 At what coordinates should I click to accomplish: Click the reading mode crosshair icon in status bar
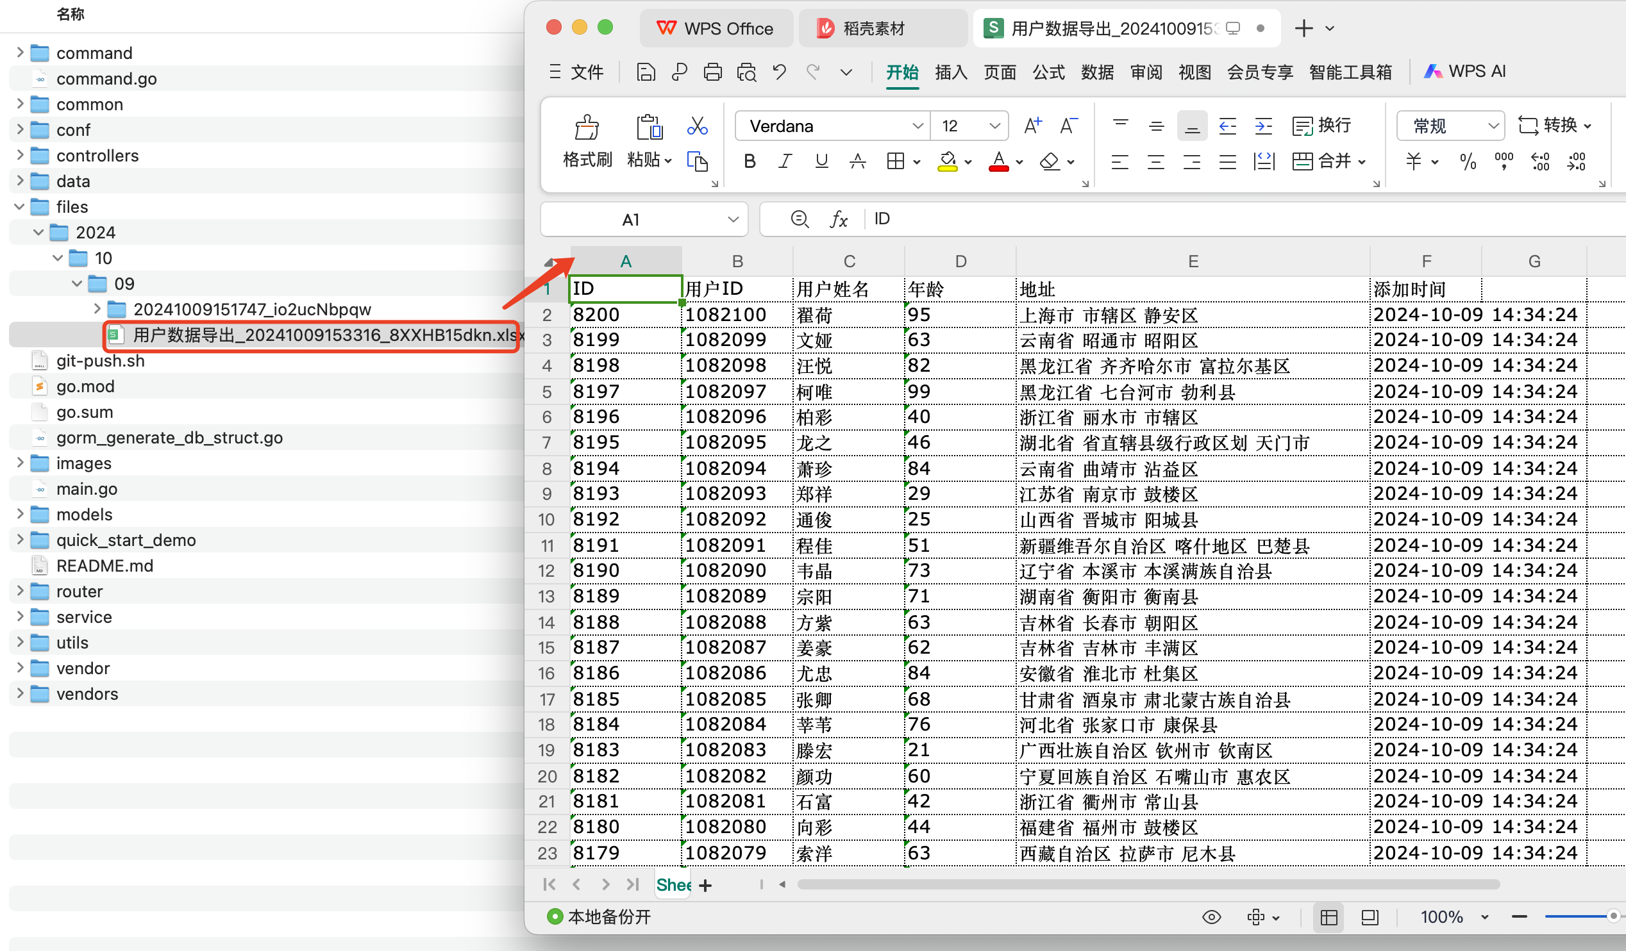click(x=1255, y=917)
